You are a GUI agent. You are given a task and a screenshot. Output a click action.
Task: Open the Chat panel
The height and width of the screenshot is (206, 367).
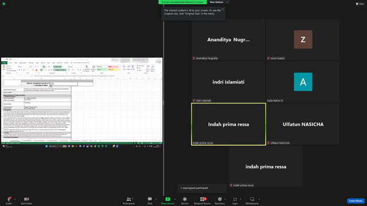coord(150,200)
